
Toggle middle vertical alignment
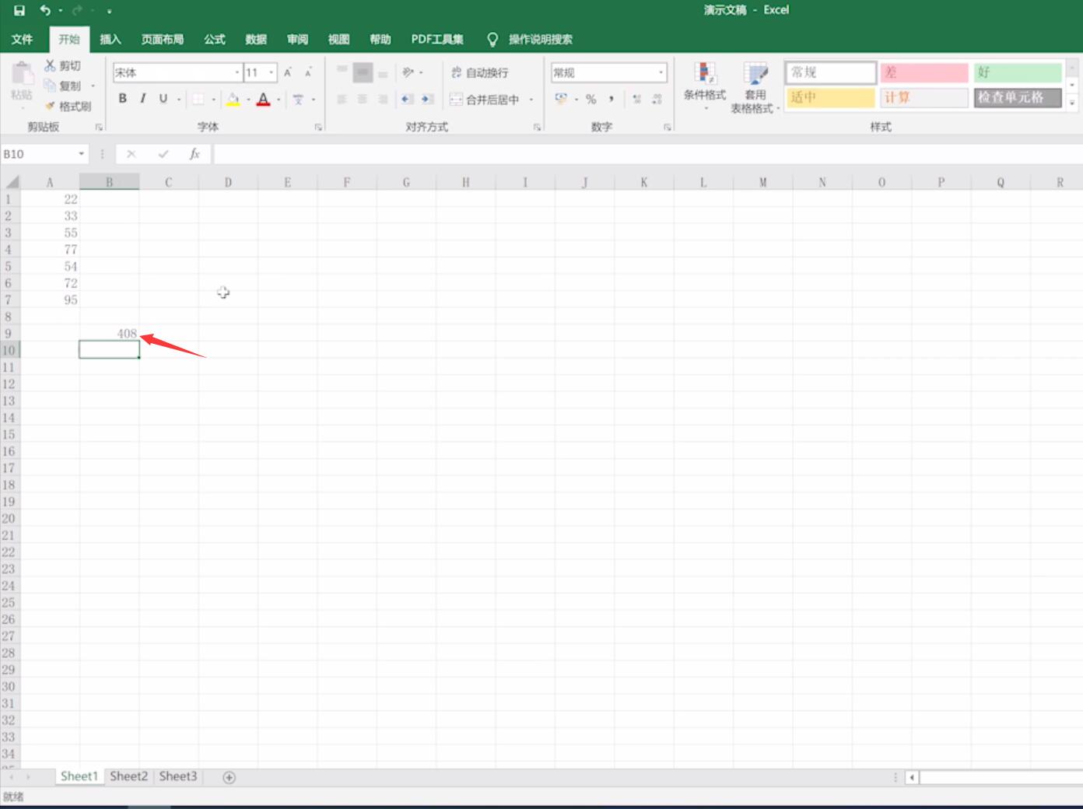click(x=363, y=72)
